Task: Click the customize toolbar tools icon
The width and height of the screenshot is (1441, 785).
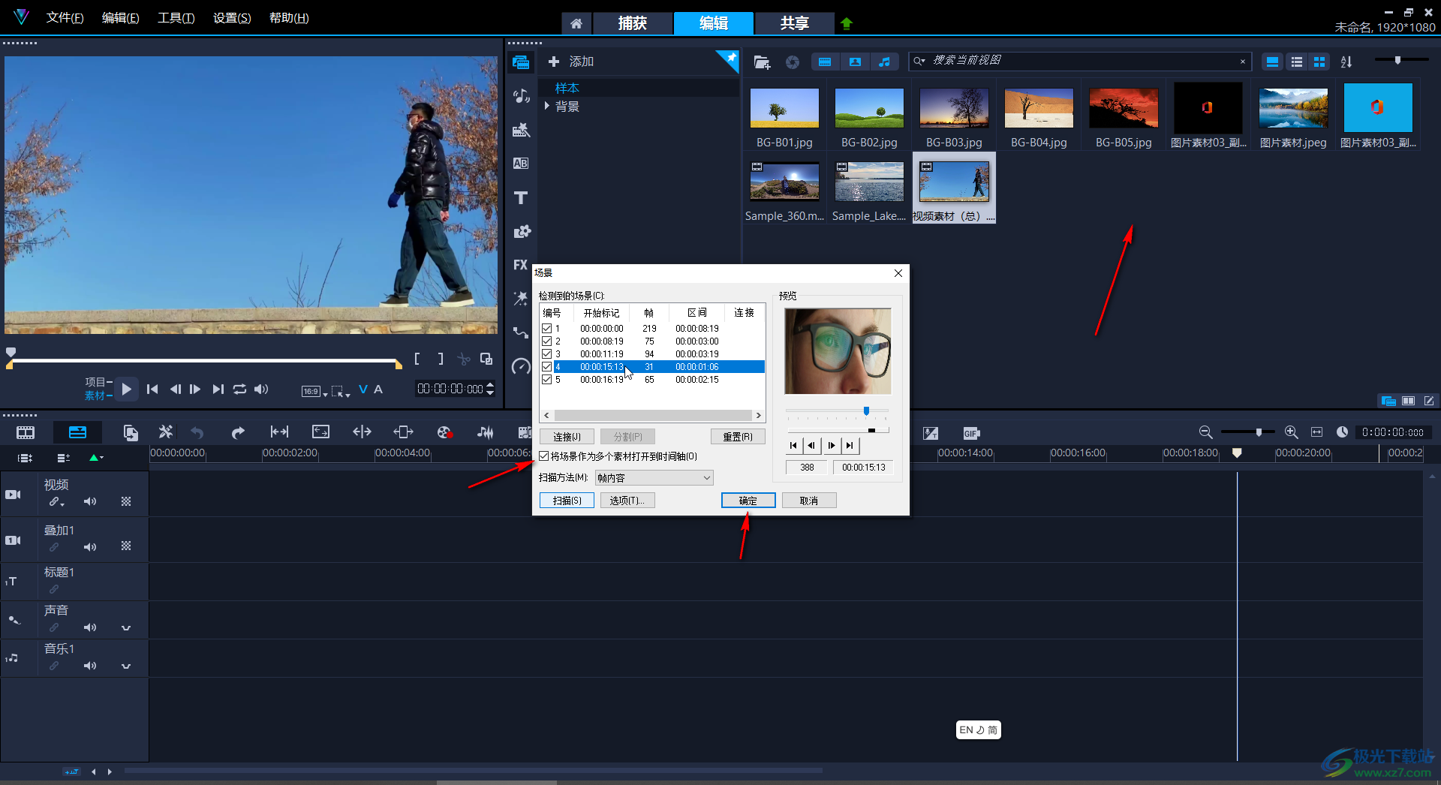Action: click(166, 432)
